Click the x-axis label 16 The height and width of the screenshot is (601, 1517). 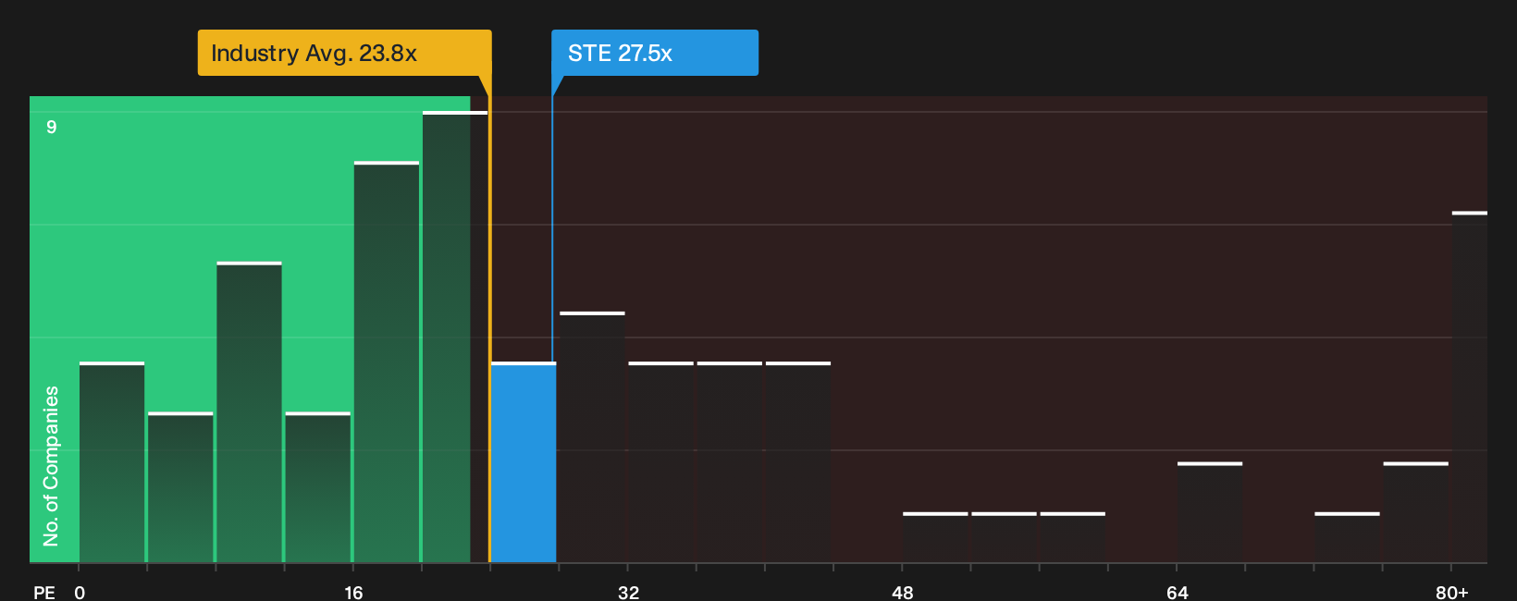click(x=353, y=593)
